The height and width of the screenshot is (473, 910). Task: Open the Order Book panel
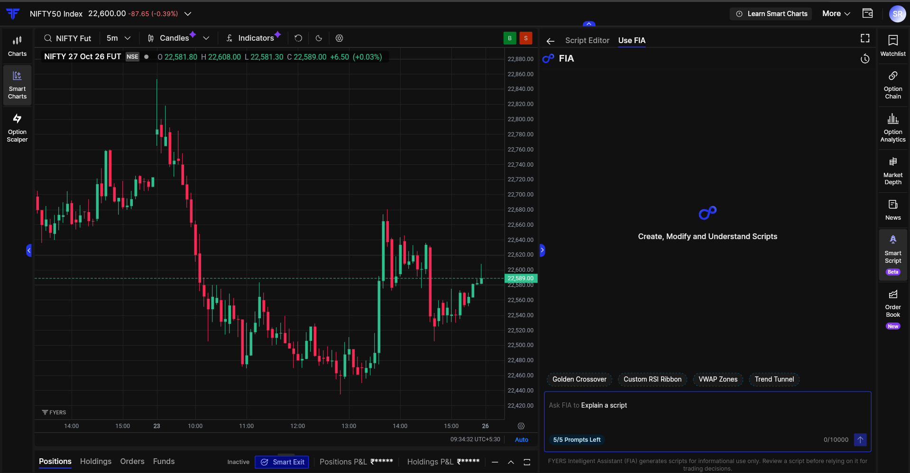pyautogui.click(x=893, y=310)
